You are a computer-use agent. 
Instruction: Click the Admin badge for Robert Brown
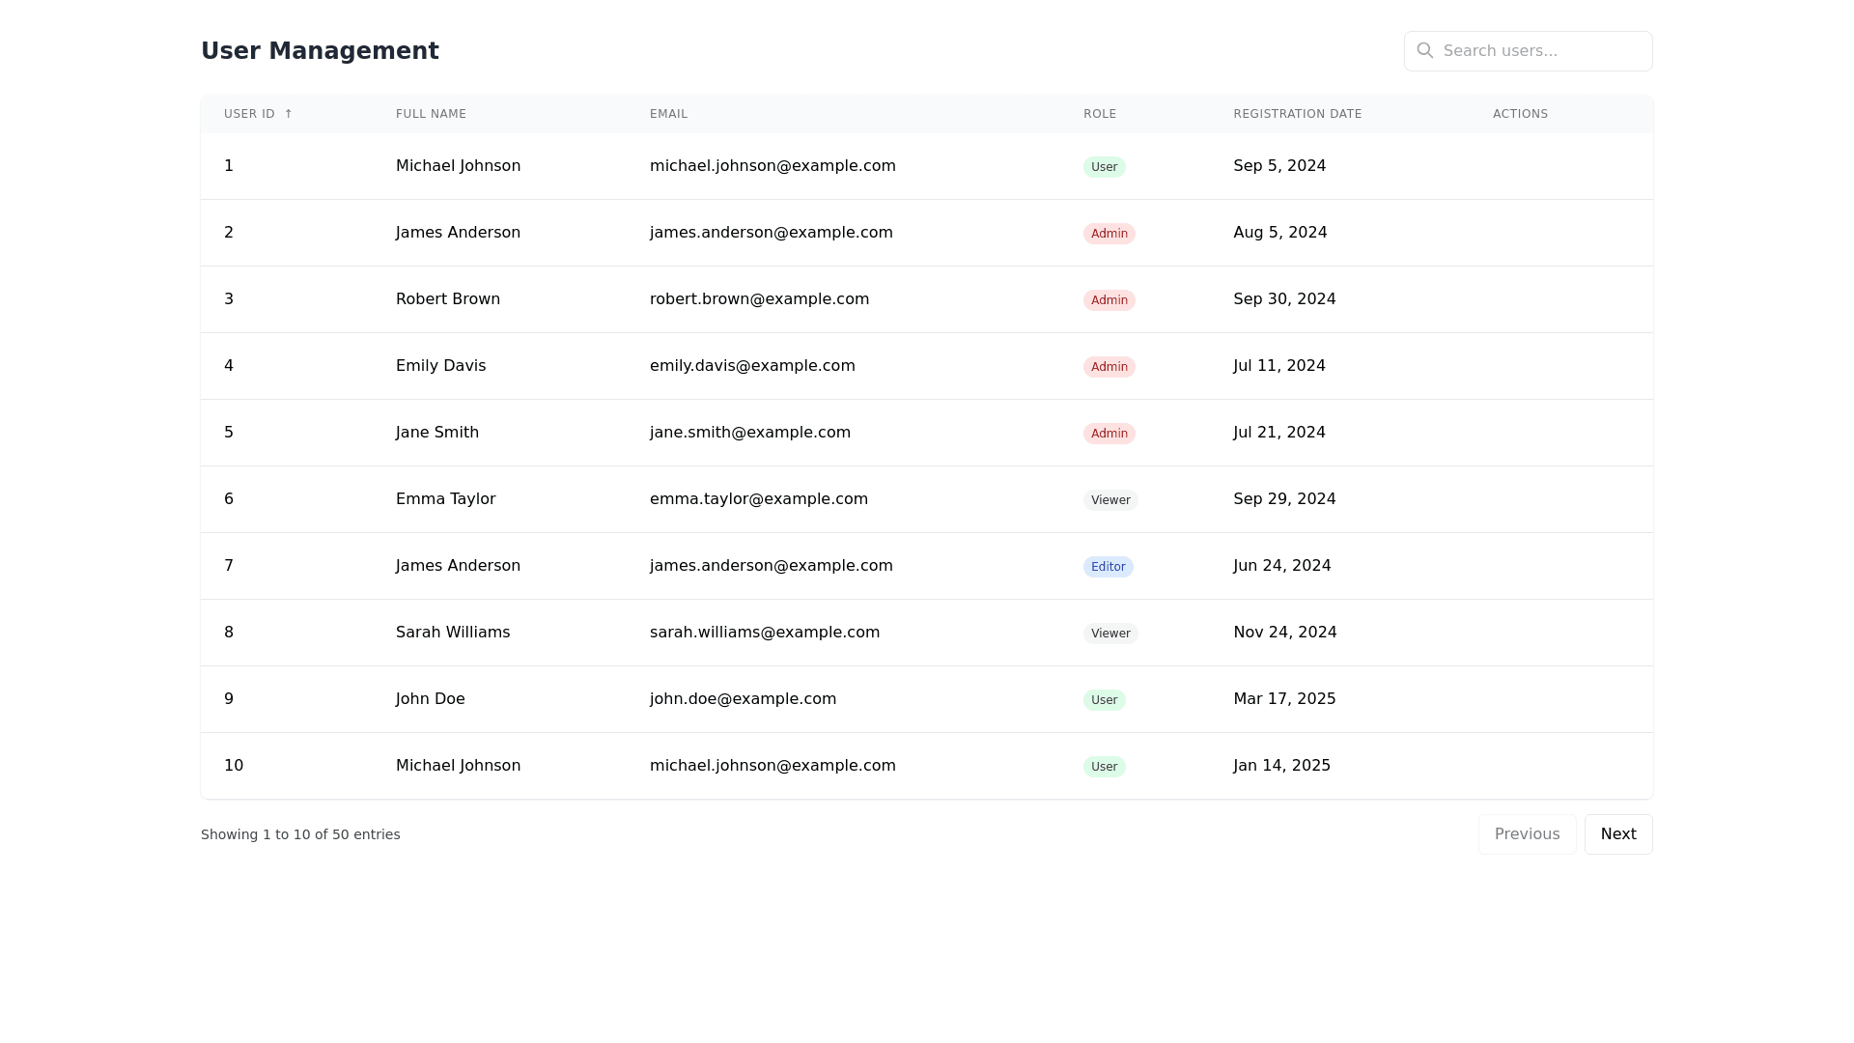point(1109,300)
